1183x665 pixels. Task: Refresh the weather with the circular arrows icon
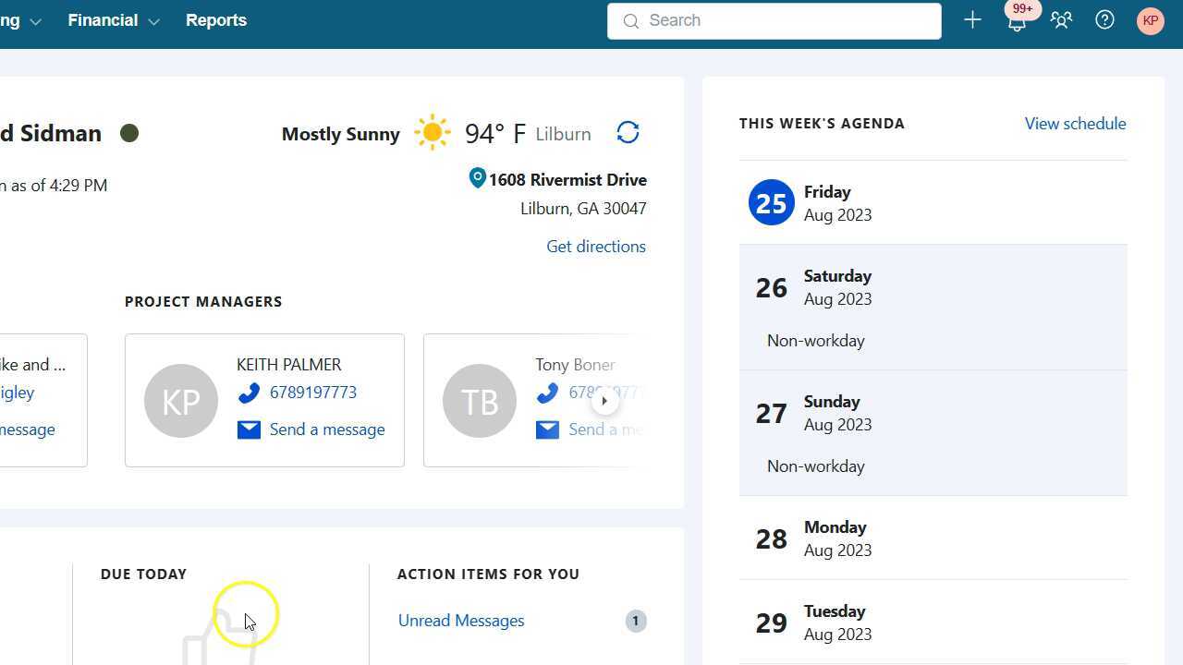click(x=628, y=133)
